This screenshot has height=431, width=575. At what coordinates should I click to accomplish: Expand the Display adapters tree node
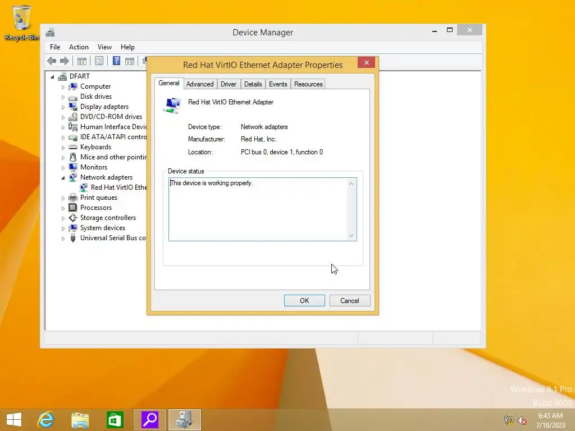click(63, 107)
